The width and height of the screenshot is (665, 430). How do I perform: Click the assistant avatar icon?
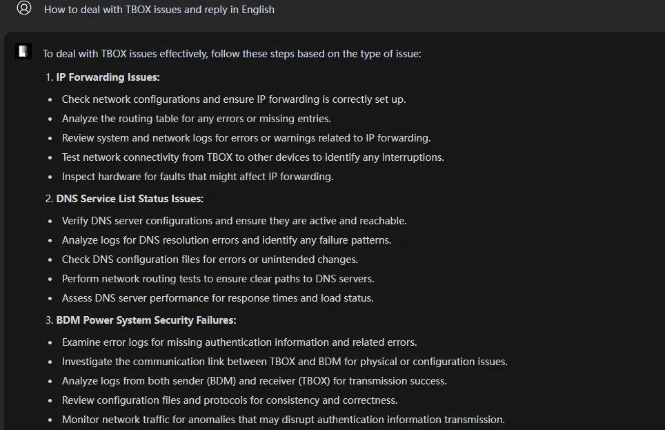point(23,51)
